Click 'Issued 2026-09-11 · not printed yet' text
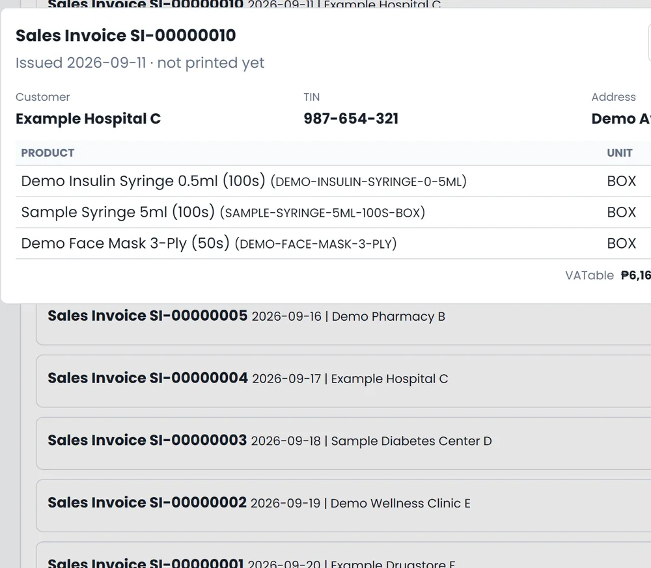 (x=140, y=62)
